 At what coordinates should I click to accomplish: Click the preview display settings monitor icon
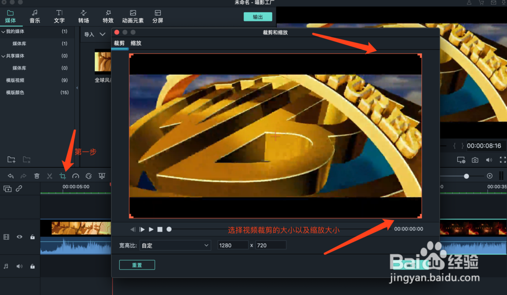coord(461,160)
